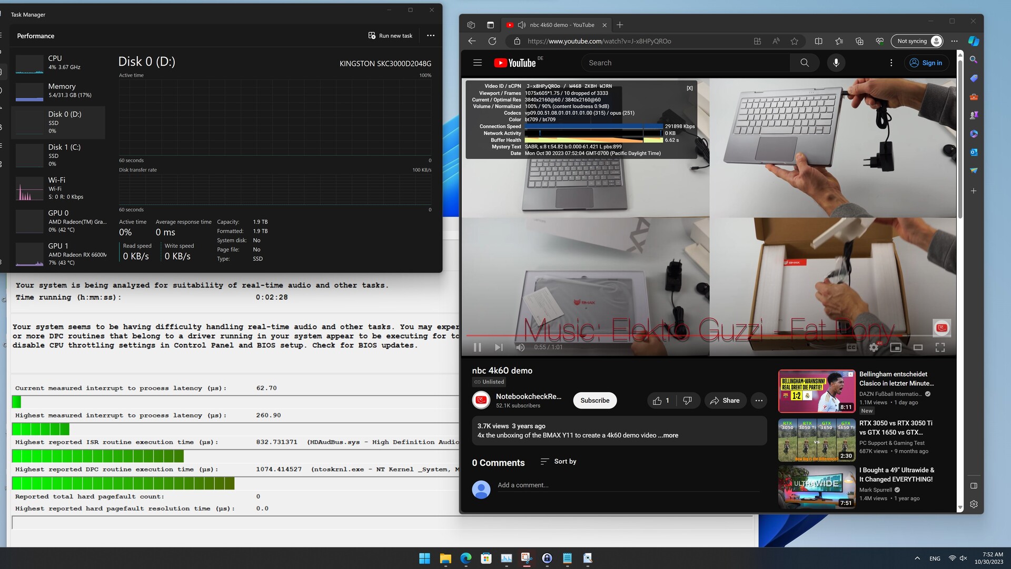This screenshot has height=569, width=1011.
Task: Select the Wi-Fi performance item
Action: point(59,188)
